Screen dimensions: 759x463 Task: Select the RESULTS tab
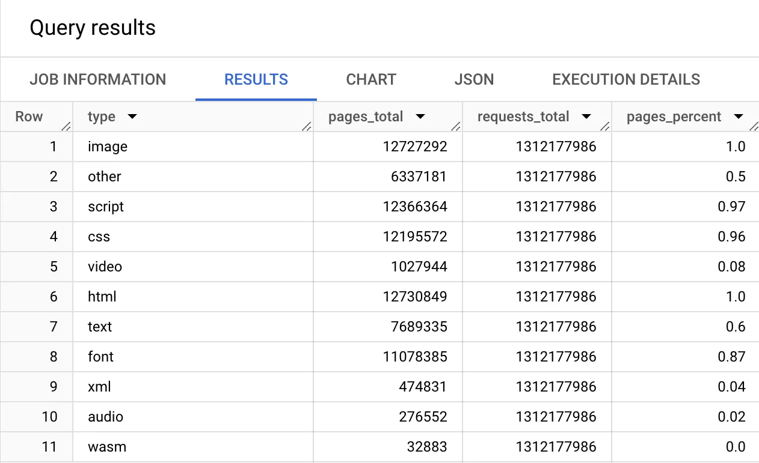tap(256, 80)
